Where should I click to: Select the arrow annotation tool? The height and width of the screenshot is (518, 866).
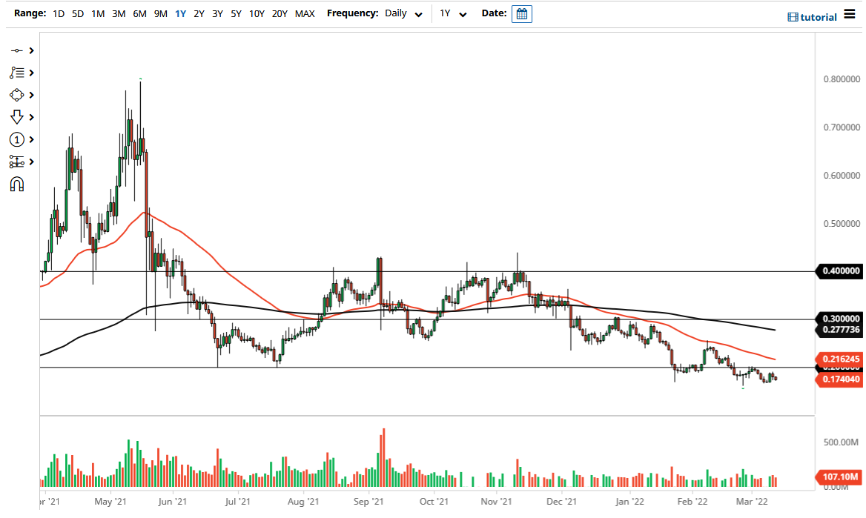pyautogui.click(x=19, y=117)
